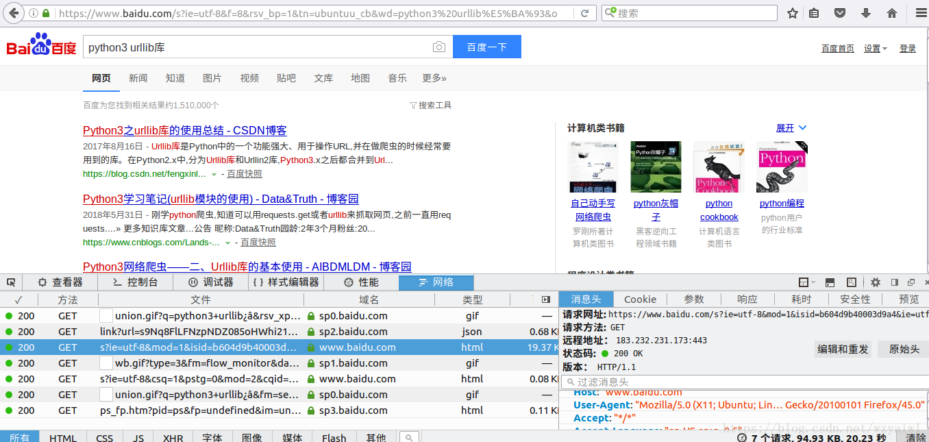Click 原始头 button
The height and width of the screenshot is (442, 929).
click(x=904, y=349)
